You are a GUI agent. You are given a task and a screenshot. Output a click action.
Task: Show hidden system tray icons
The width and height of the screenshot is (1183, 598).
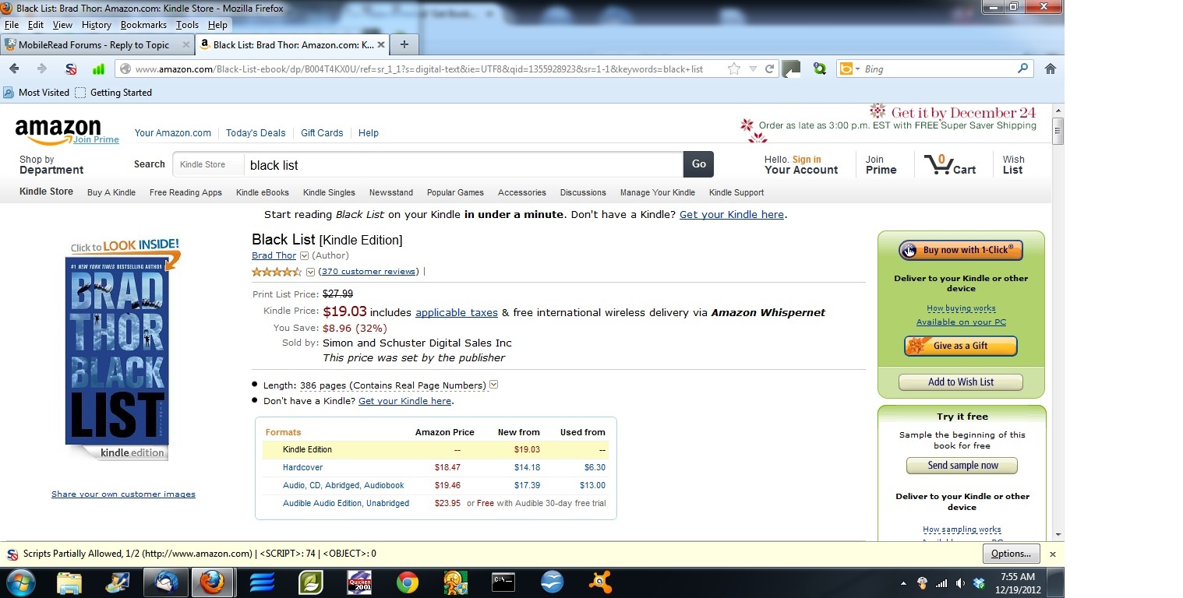point(903,583)
